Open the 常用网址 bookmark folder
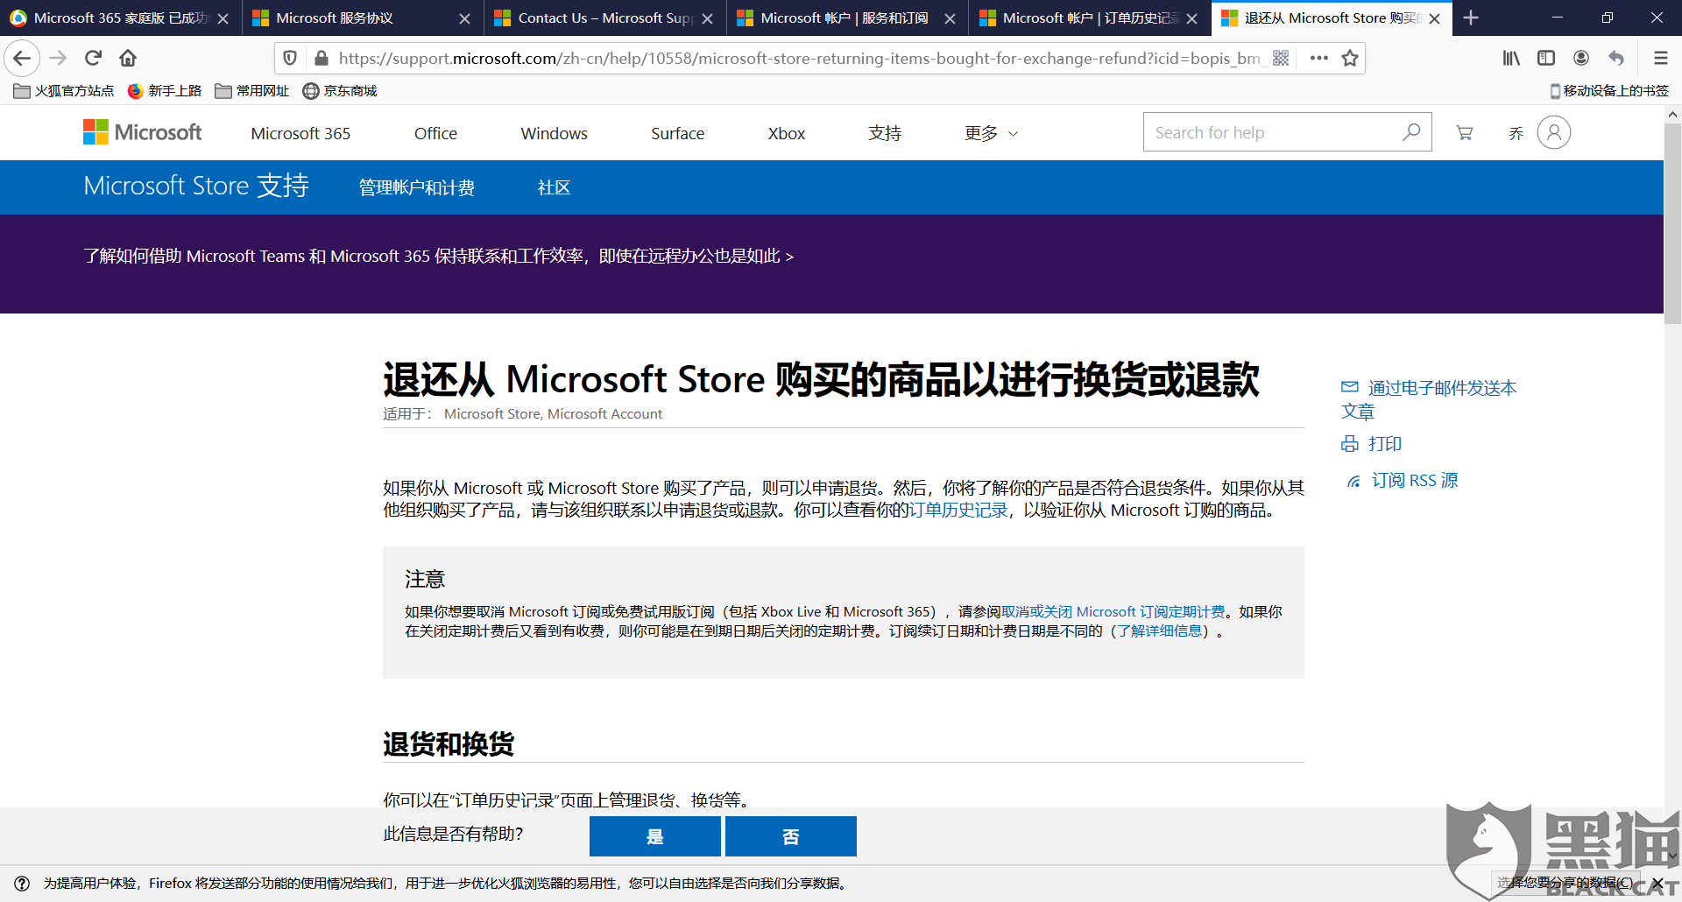1682x902 pixels. tap(252, 91)
